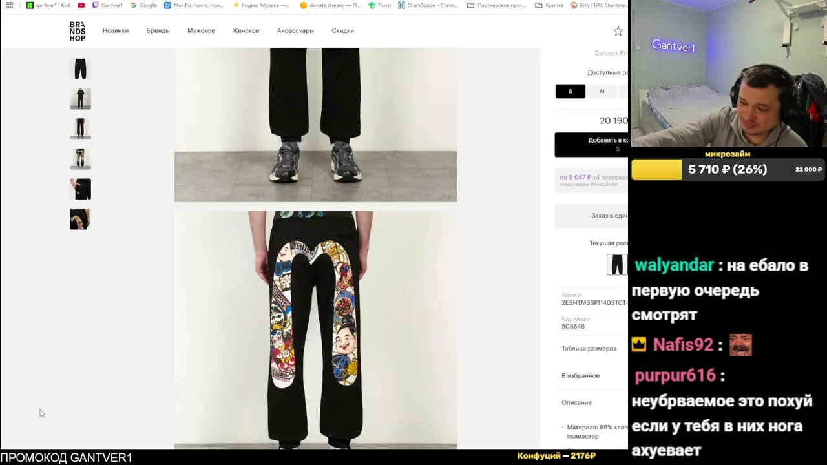The height and width of the screenshot is (465, 827).
Task: Click the product code 508546
Action: coord(573,327)
